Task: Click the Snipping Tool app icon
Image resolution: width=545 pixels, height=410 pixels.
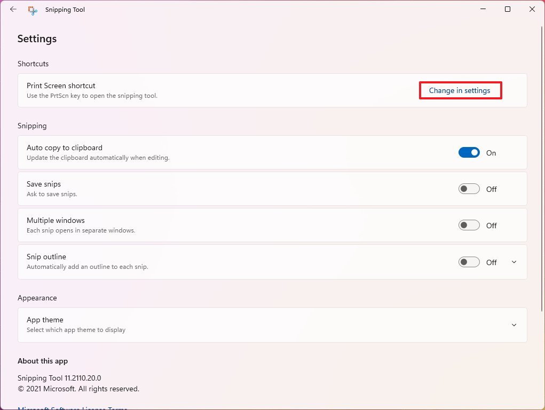Action: pos(33,10)
